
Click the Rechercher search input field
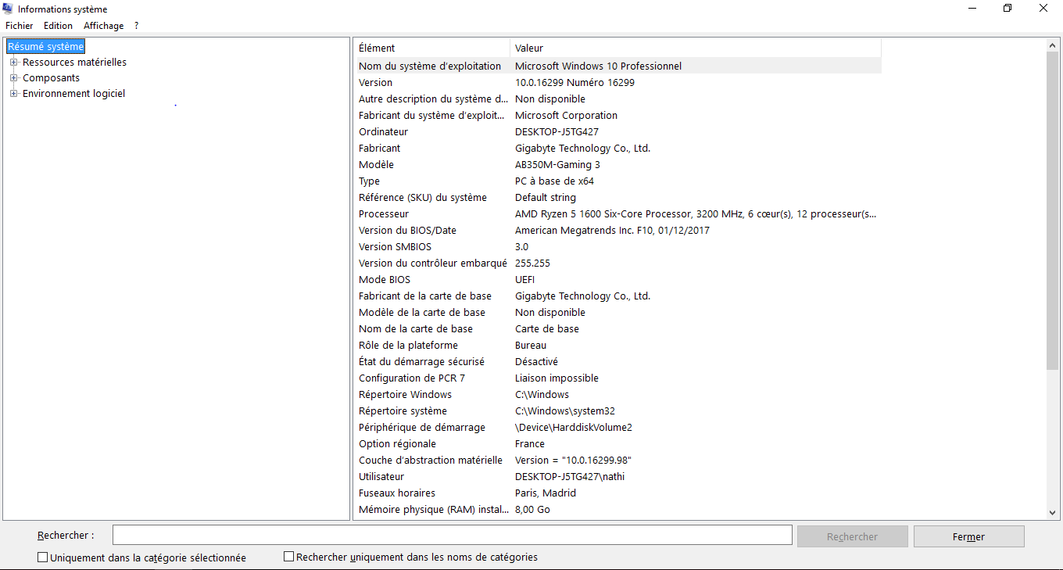(x=453, y=536)
